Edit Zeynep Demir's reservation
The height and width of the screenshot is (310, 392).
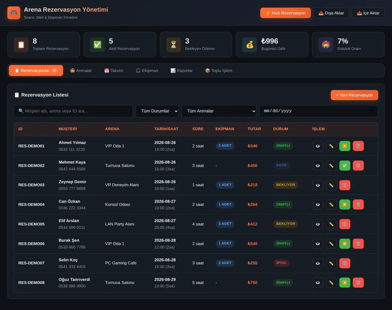click(x=331, y=185)
